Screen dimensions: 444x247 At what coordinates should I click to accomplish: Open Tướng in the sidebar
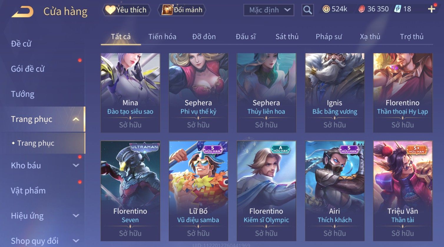(x=23, y=94)
